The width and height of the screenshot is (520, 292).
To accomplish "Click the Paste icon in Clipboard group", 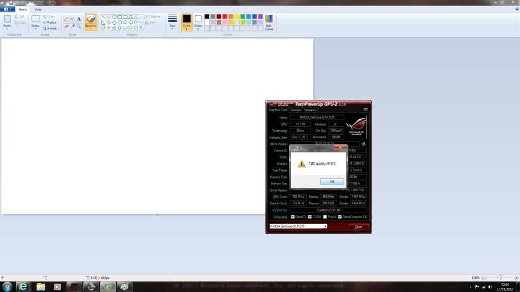I will click(7, 19).
